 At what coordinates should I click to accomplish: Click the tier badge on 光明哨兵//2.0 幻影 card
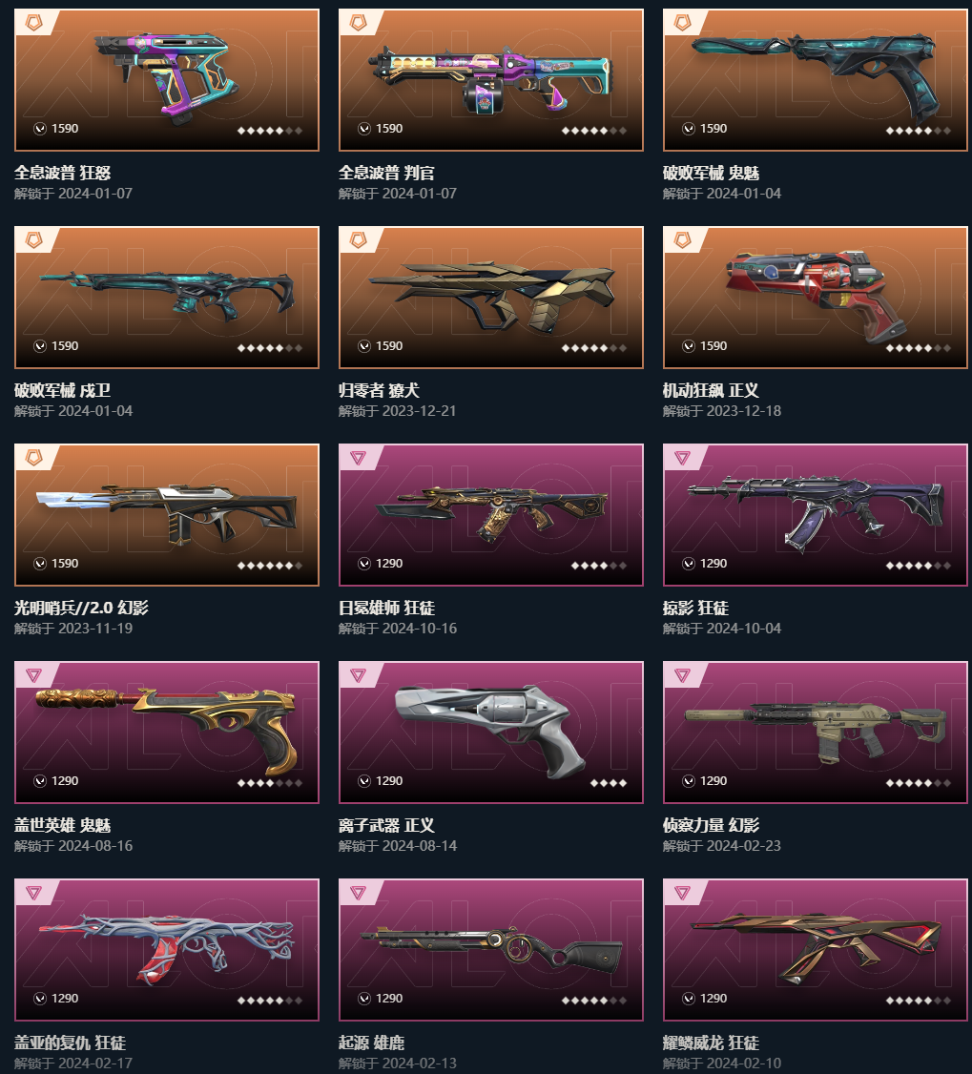point(33,458)
